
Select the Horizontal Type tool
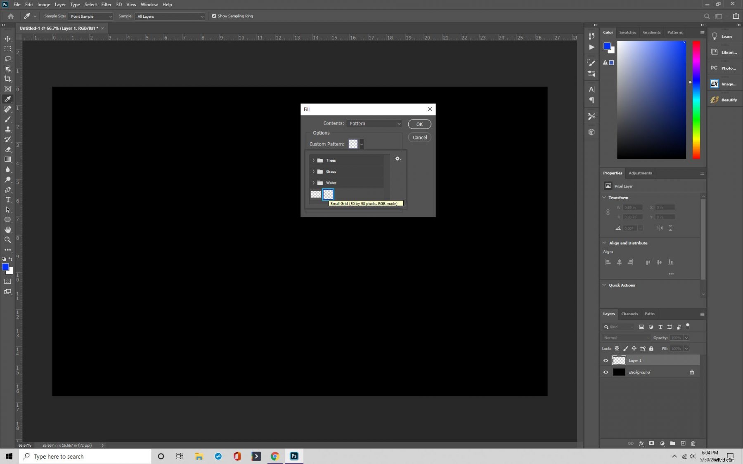pos(7,200)
